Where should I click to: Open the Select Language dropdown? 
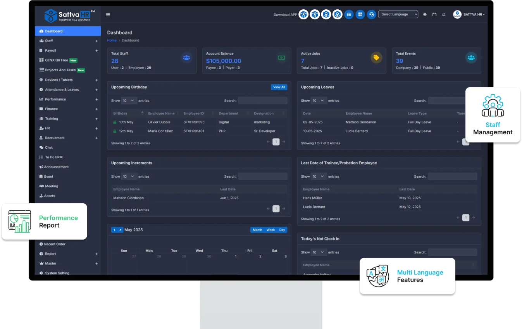coord(398,14)
